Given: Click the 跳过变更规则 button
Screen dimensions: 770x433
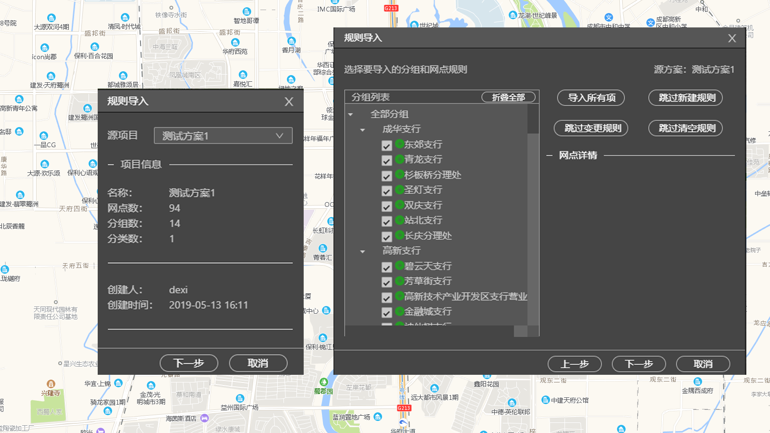Looking at the screenshot, I should 592,128.
